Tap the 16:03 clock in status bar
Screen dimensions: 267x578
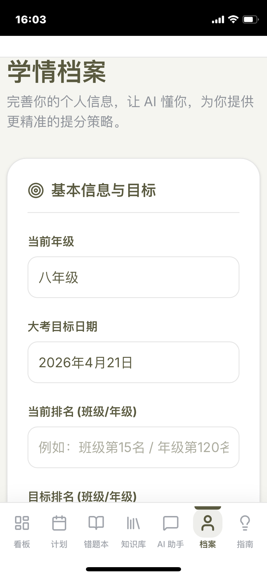click(x=31, y=19)
